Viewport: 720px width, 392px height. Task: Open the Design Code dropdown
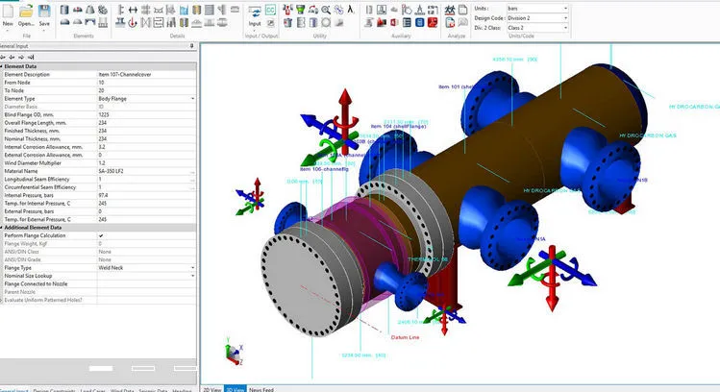tap(564, 17)
